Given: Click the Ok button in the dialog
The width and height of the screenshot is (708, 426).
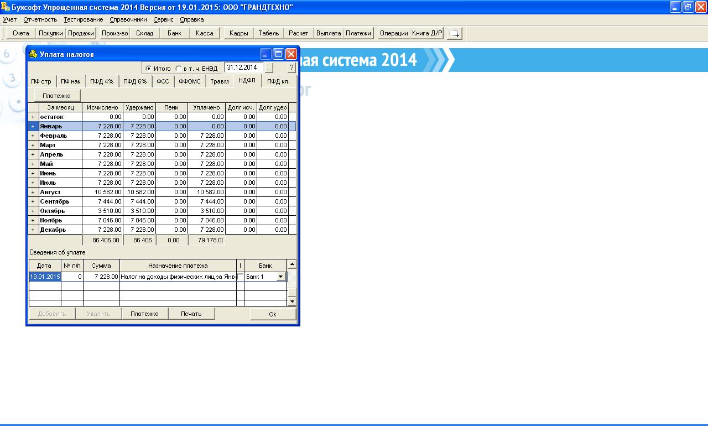Looking at the screenshot, I should [x=273, y=314].
